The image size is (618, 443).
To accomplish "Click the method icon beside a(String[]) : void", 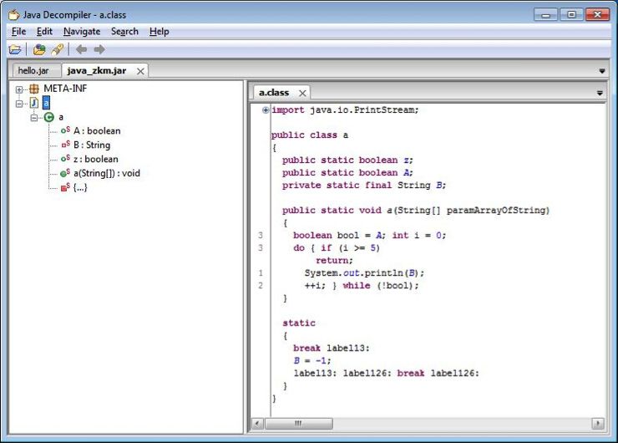I will (65, 173).
